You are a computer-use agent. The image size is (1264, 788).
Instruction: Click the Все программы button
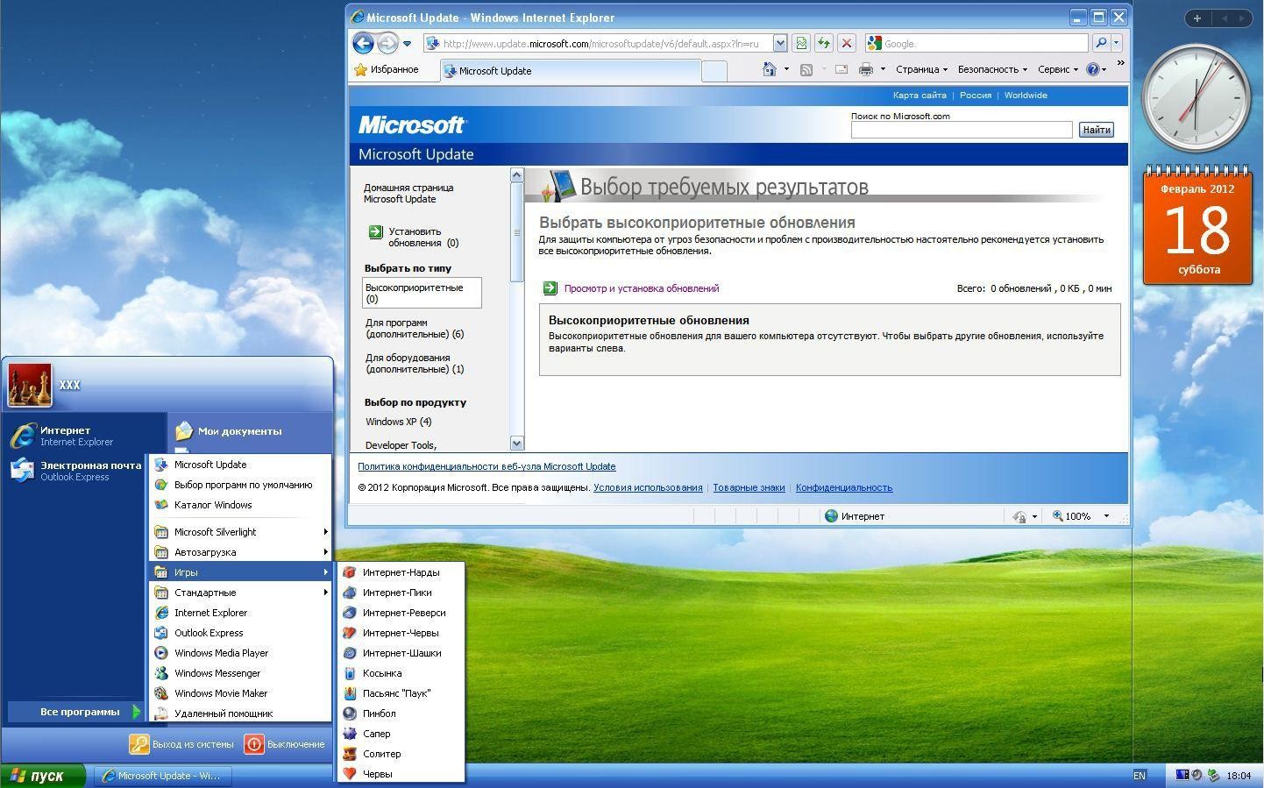point(75,712)
